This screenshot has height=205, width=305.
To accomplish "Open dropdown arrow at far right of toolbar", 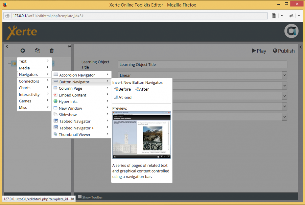I will coord(299,16).
